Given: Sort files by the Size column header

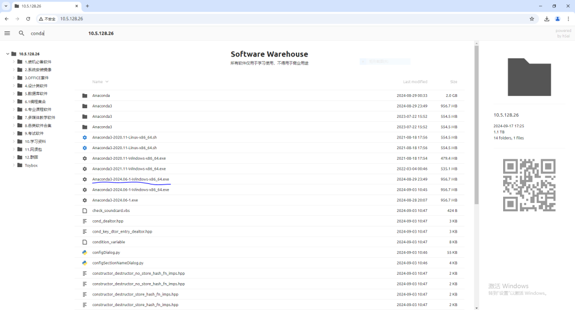Looking at the screenshot, I should (x=453, y=82).
